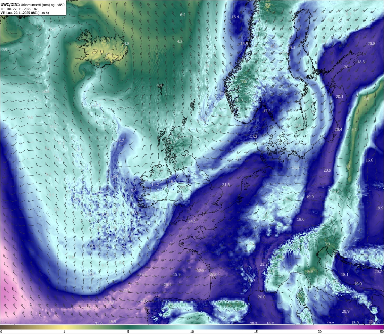This screenshot has width=384, height=334.
Task: Click the map value '2.9' over northern Italy
Action: (310, 271)
